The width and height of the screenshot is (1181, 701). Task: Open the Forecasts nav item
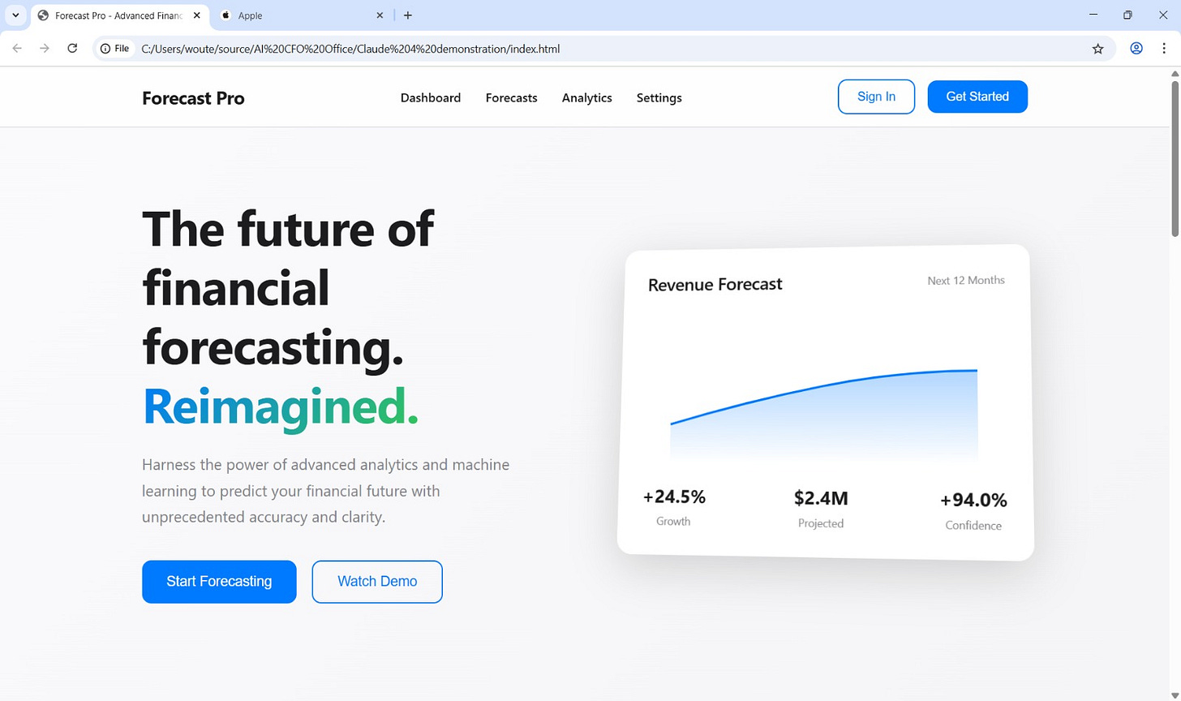click(511, 97)
